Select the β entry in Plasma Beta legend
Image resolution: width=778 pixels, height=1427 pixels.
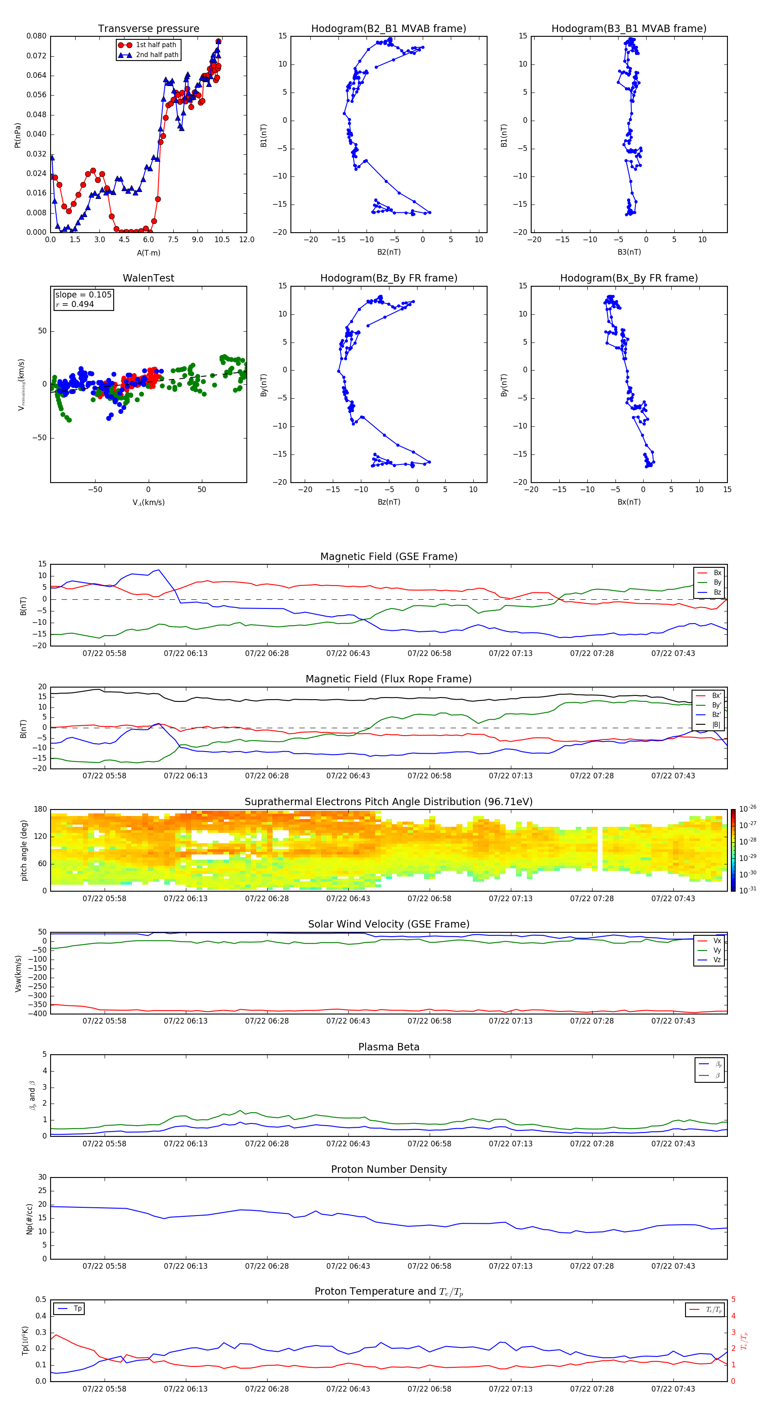coord(710,1075)
